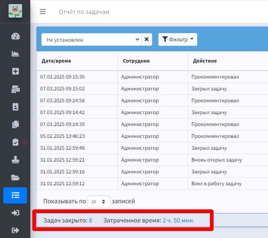Open the copy documents icon in sidebar
This screenshot has height=238, width=268.
click(16, 124)
